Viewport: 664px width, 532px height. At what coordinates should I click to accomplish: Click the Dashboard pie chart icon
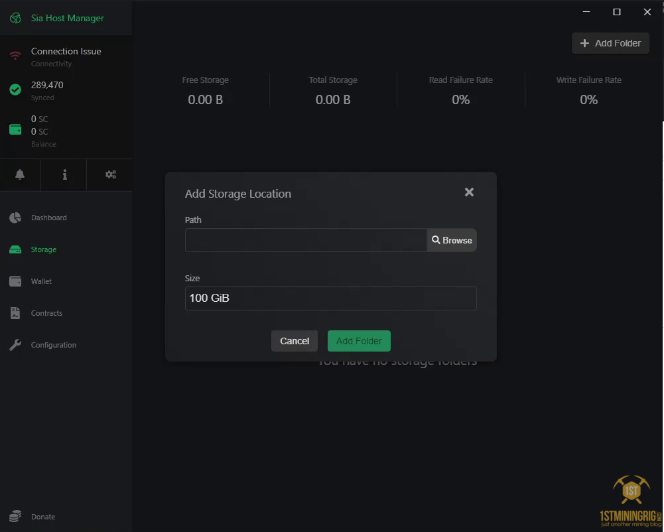(15, 218)
